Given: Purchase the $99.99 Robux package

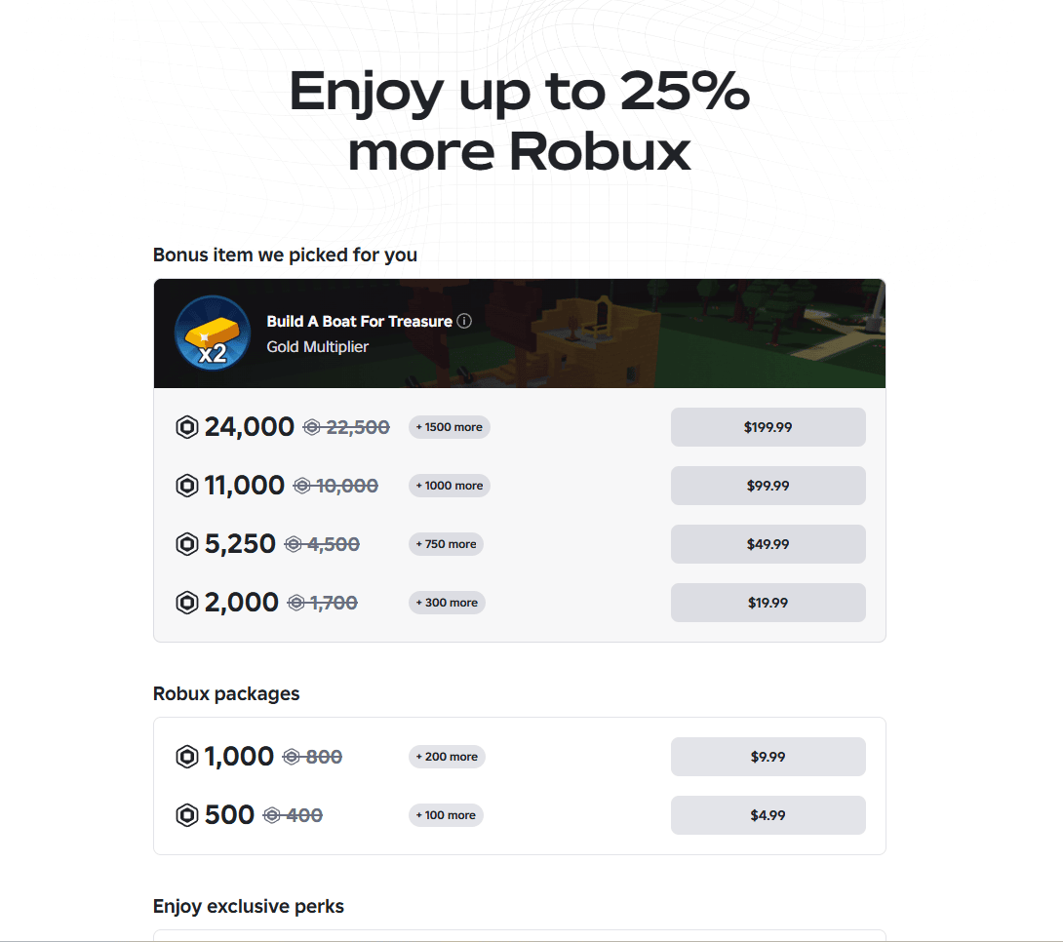Looking at the screenshot, I should pos(768,486).
